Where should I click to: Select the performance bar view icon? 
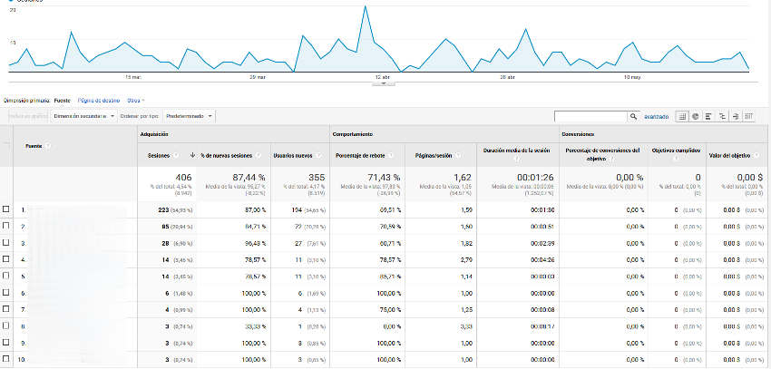[x=708, y=116]
